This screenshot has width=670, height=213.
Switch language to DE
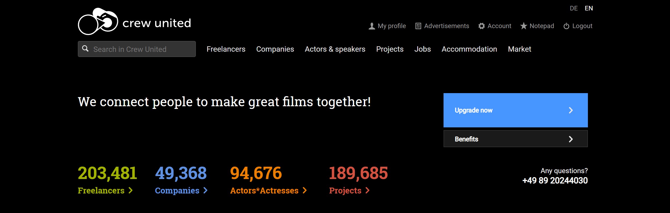pyautogui.click(x=574, y=8)
